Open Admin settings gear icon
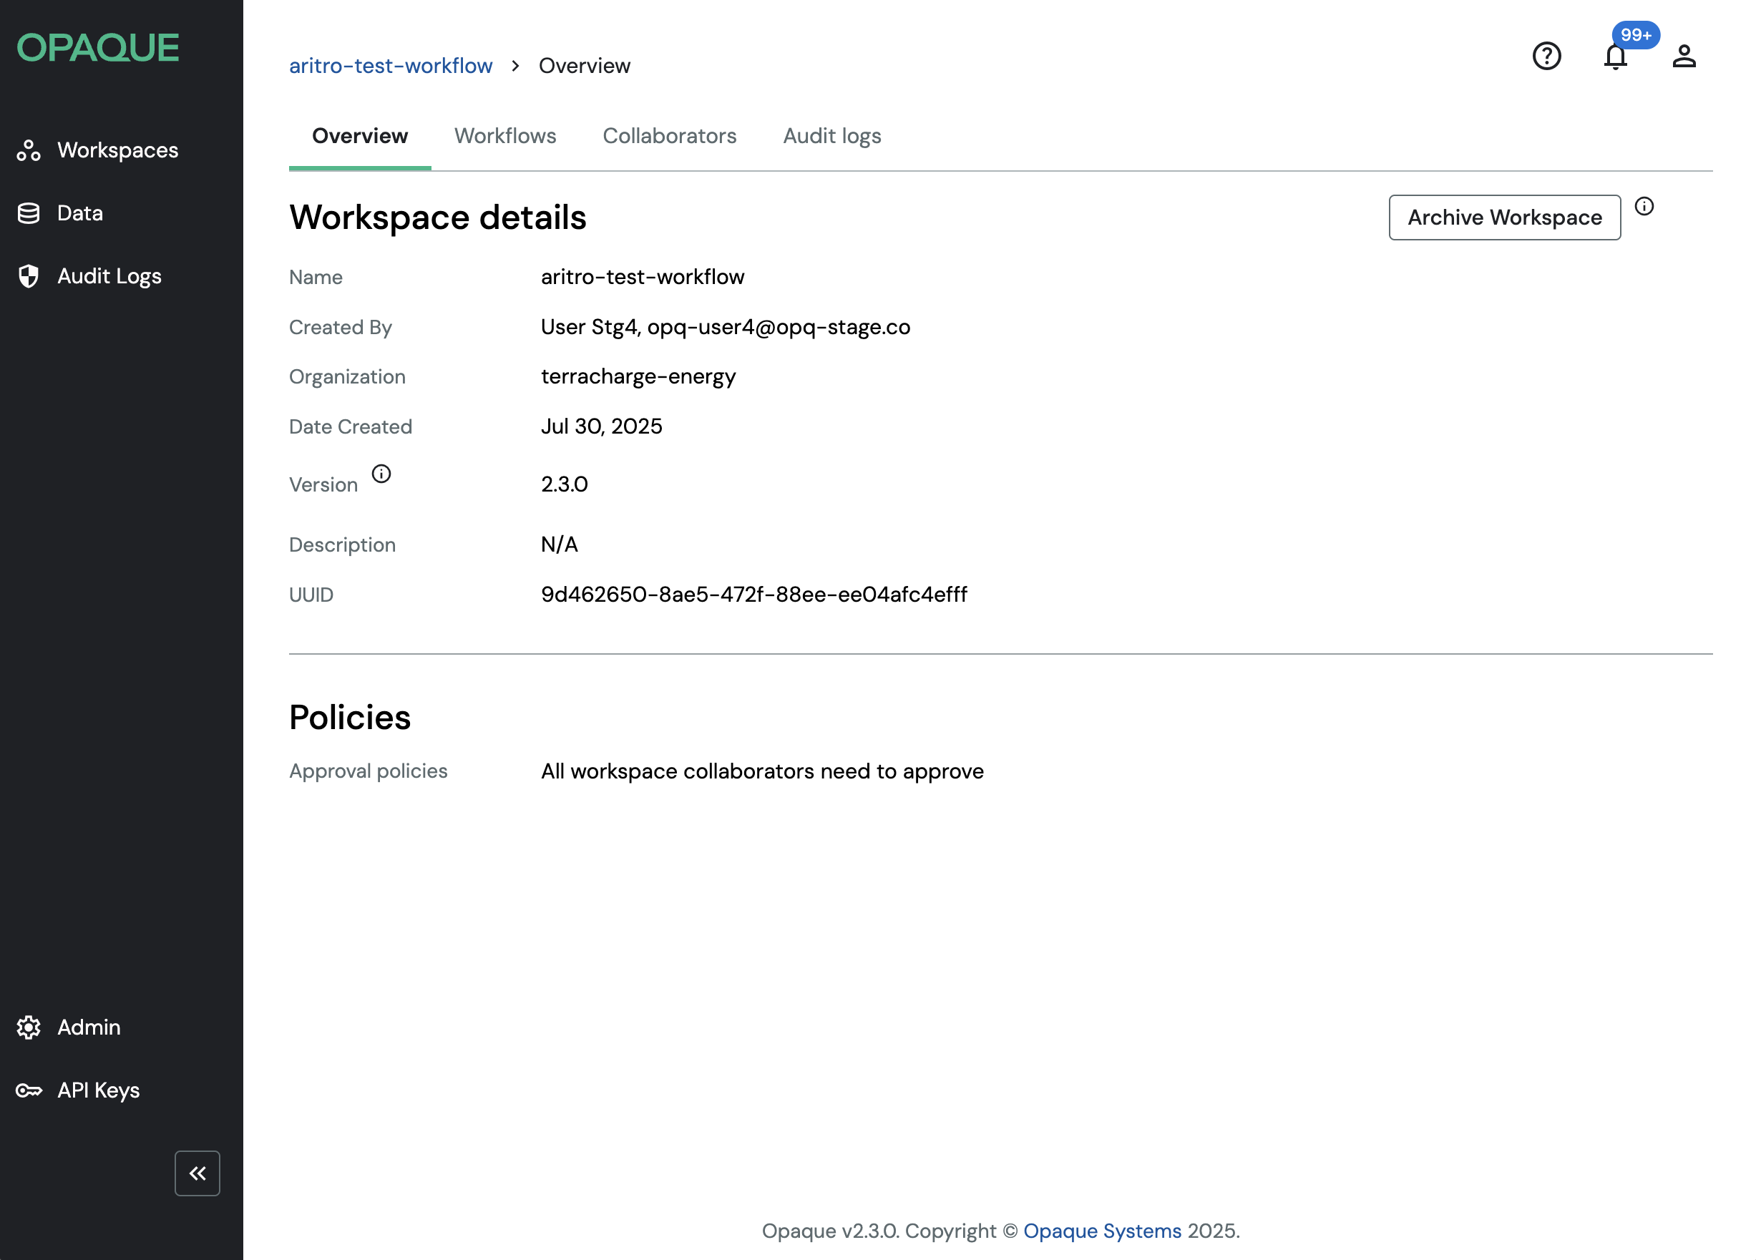The width and height of the screenshot is (1756, 1260). click(x=29, y=1027)
